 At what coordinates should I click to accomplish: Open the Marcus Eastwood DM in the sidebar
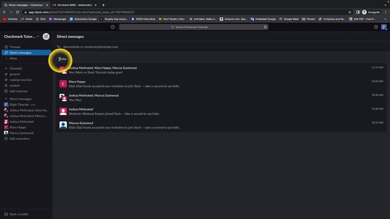click(x=26, y=133)
